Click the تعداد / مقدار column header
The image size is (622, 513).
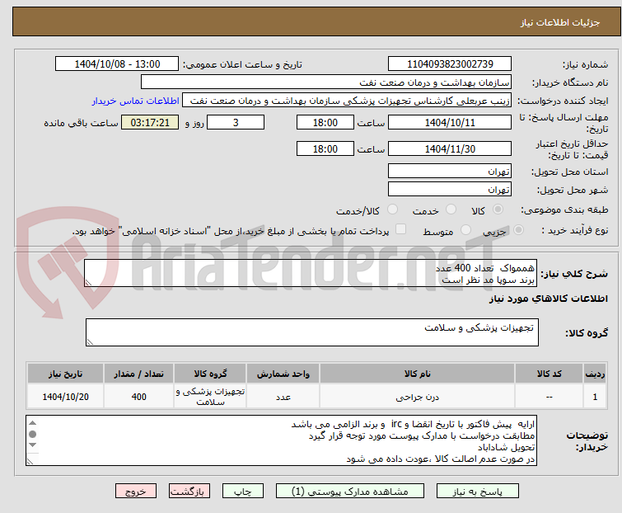point(138,374)
